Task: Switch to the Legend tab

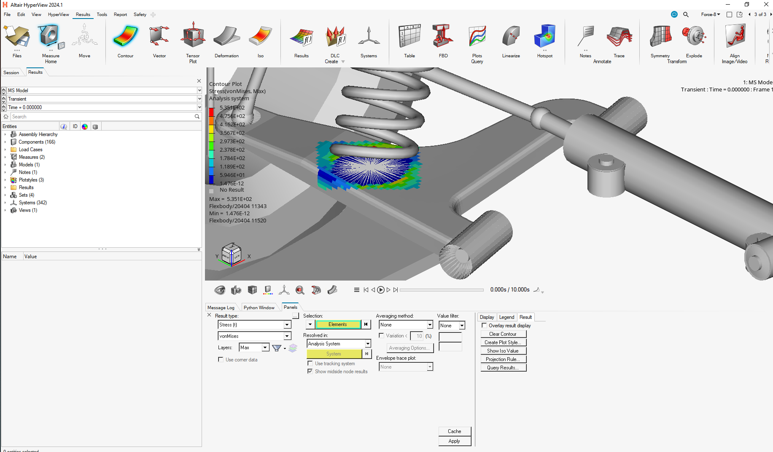Action: tap(506, 317)
